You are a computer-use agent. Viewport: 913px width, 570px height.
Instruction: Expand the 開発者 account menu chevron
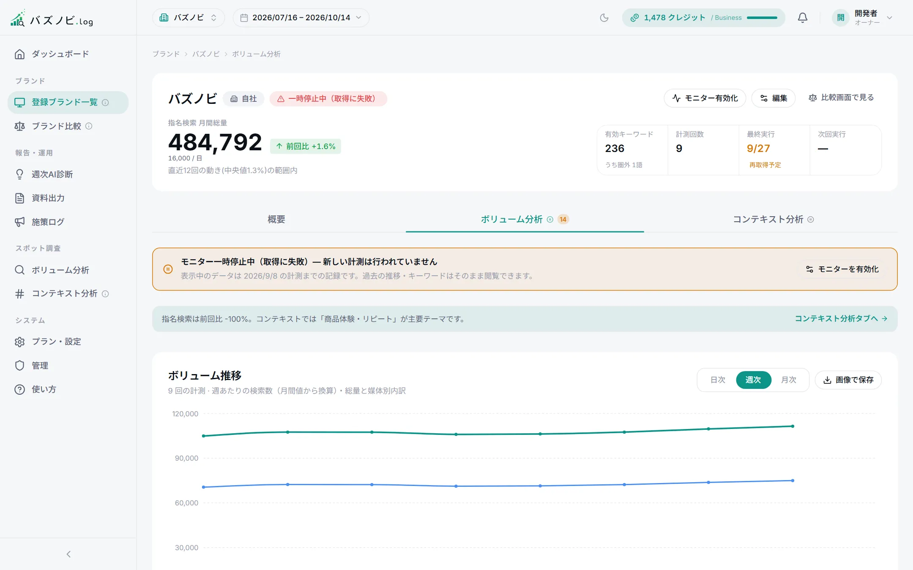coord(889,18)
